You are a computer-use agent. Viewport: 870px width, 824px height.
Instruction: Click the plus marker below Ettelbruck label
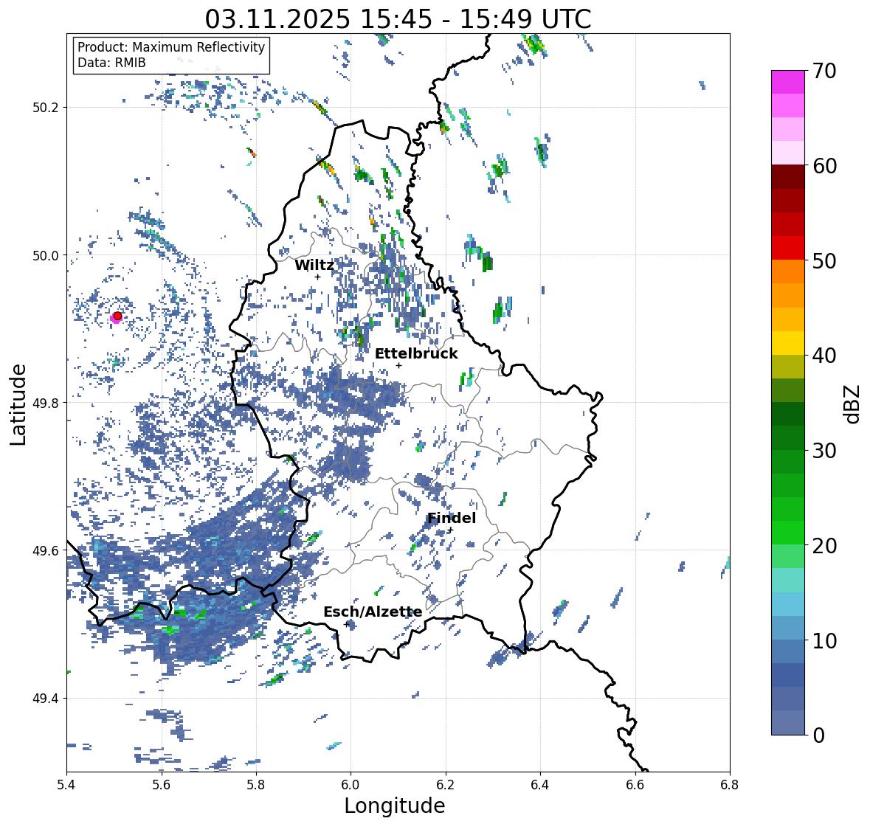[x=398, y=365]
